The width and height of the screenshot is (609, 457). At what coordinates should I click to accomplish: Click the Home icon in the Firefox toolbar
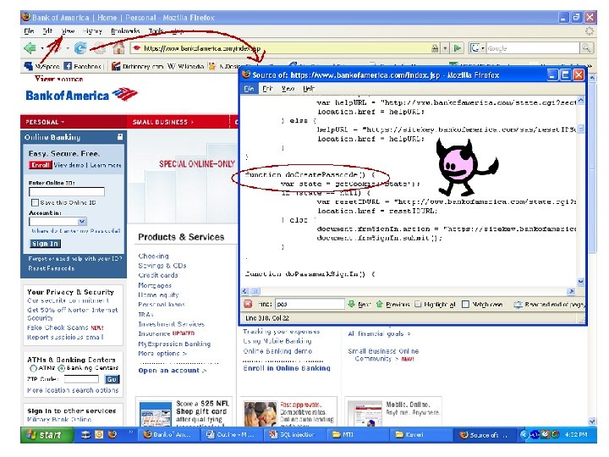click(x=118, y=48)
